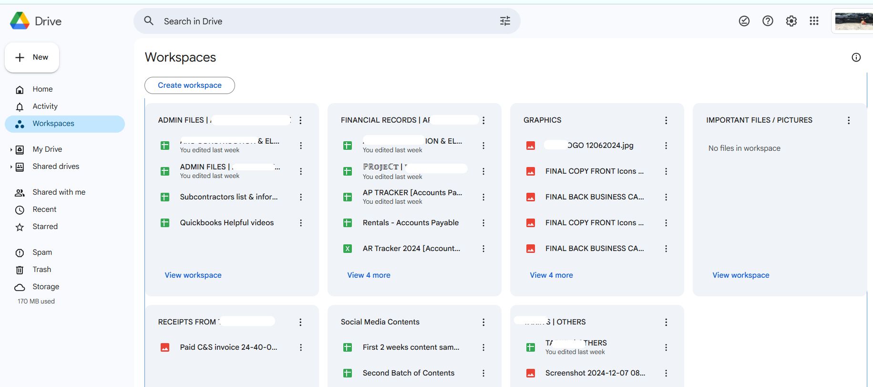Expand the My Drive tree

(11, 150)
